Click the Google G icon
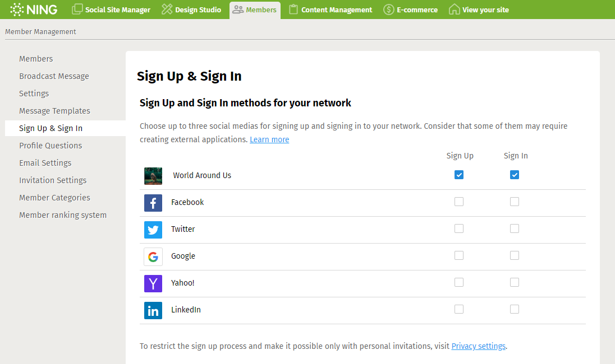Viewport: 615px width, 364px height. point(153,256)
